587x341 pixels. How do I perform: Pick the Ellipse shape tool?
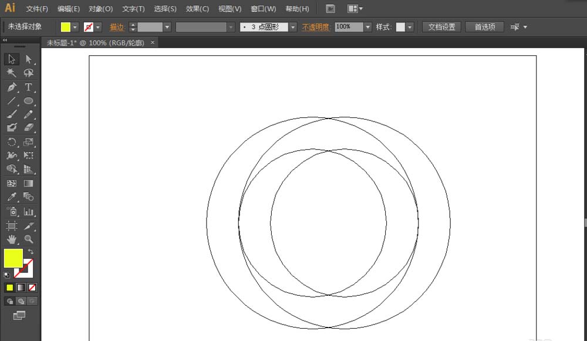[x=28, y=101]
